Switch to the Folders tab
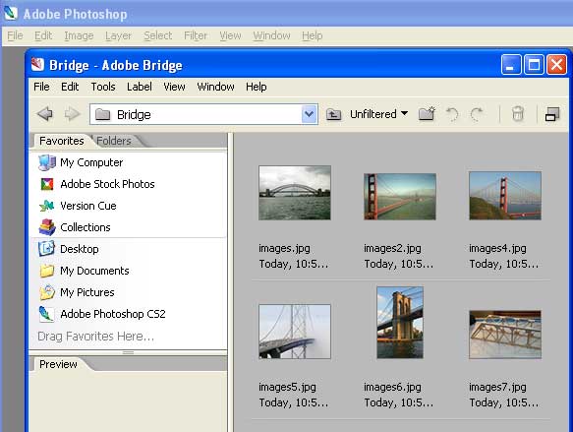The image size is (573, 432). click(114, 141)
